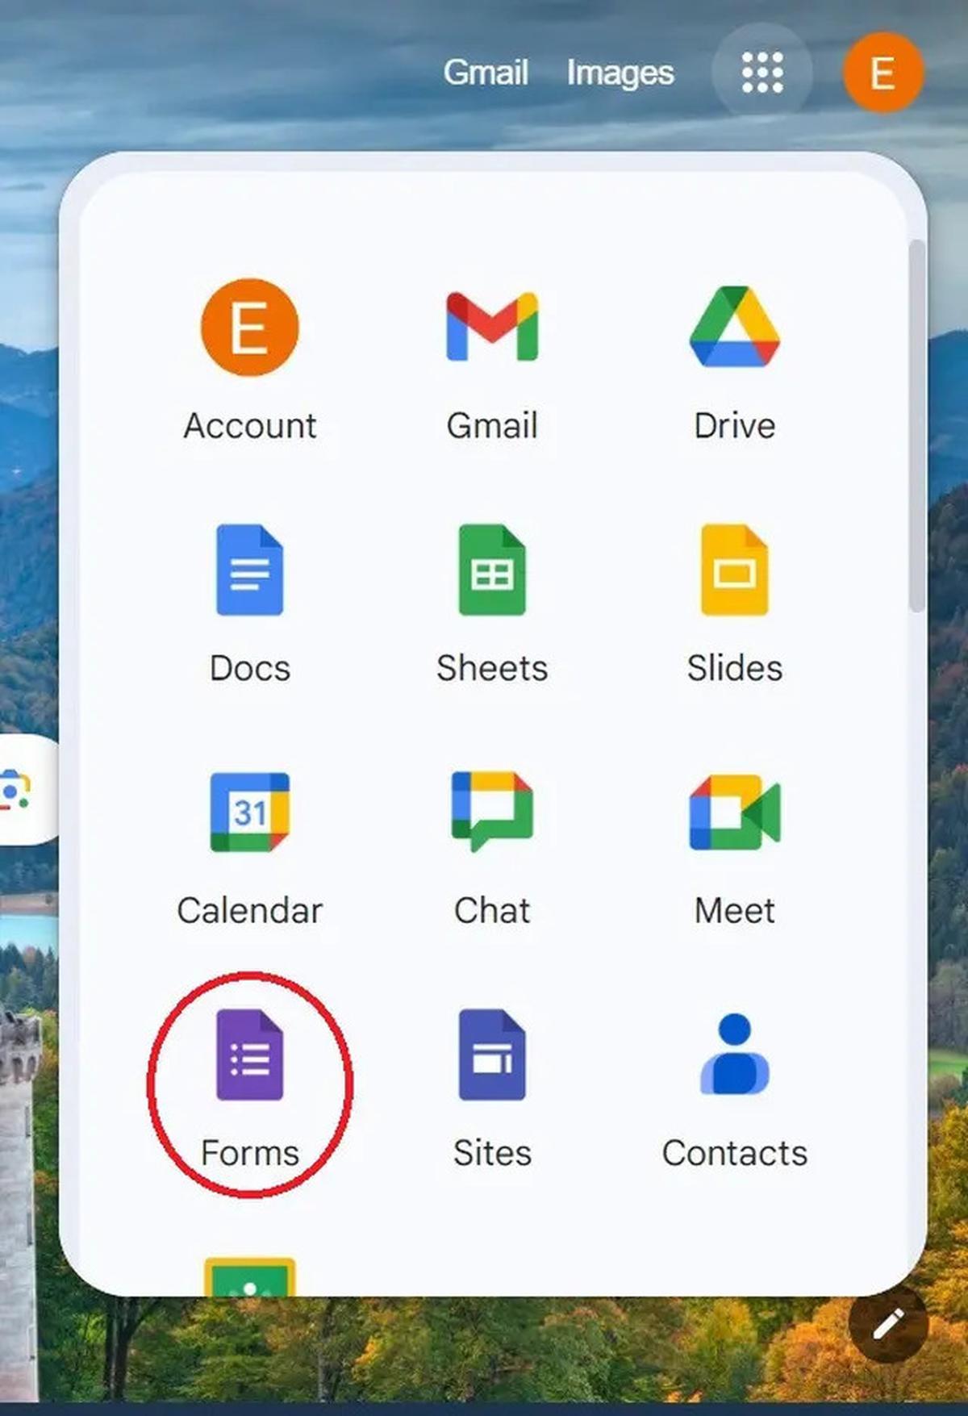Image resolution: width=968 pixels, height=1416 pixels.
Task: Click the orange E profile avatar in header
Action: [x=883, y=73]
